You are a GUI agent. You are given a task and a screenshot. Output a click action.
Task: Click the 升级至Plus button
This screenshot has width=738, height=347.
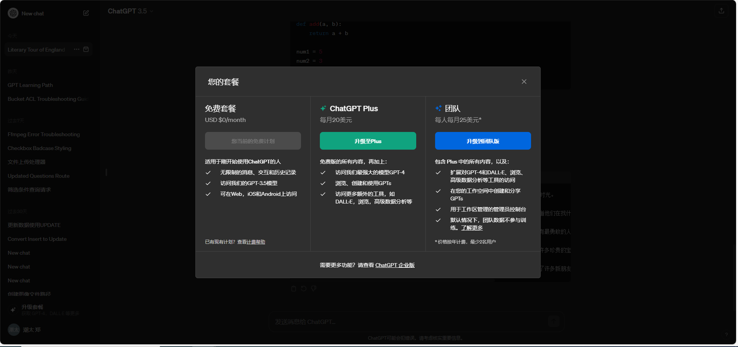(x=368, y=141)
